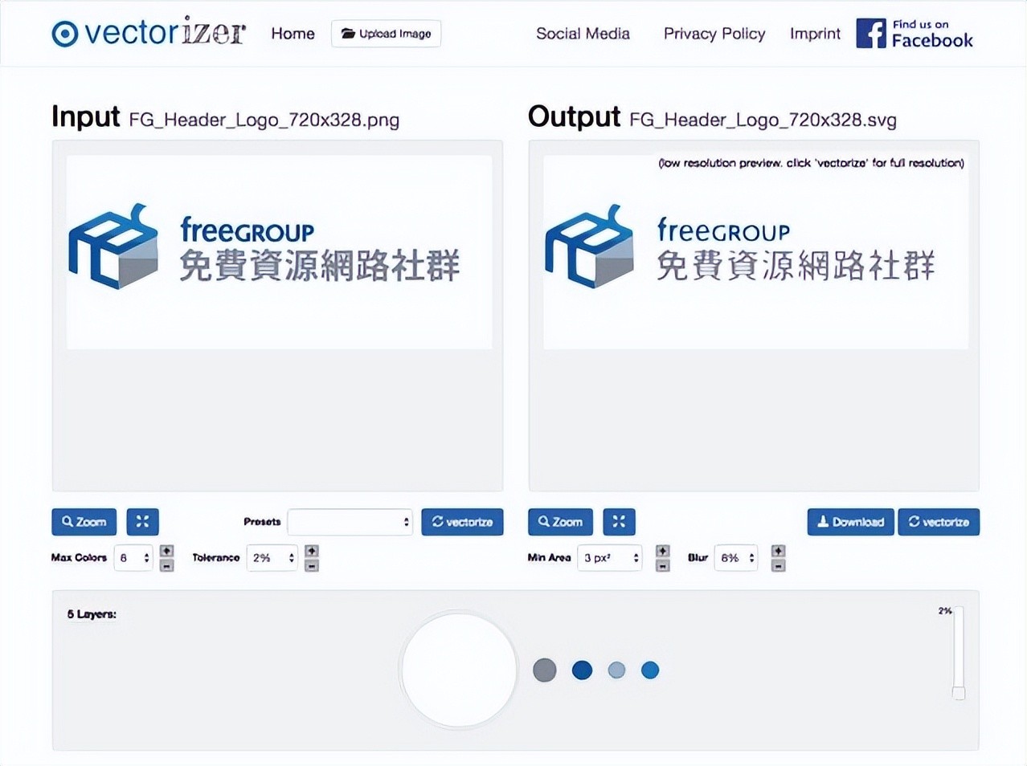Open the Max Colors value selector

133,558
